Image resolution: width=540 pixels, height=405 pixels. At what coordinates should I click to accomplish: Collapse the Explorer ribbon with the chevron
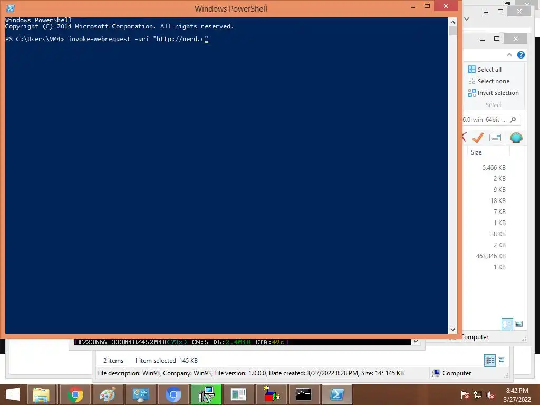pos(509,55)
